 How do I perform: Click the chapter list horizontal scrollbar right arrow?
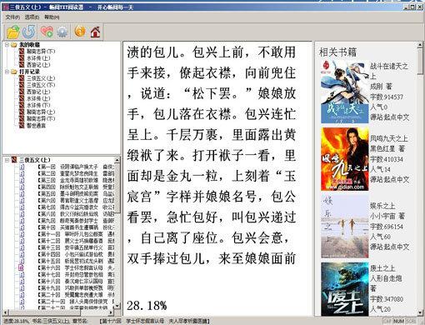111,312
